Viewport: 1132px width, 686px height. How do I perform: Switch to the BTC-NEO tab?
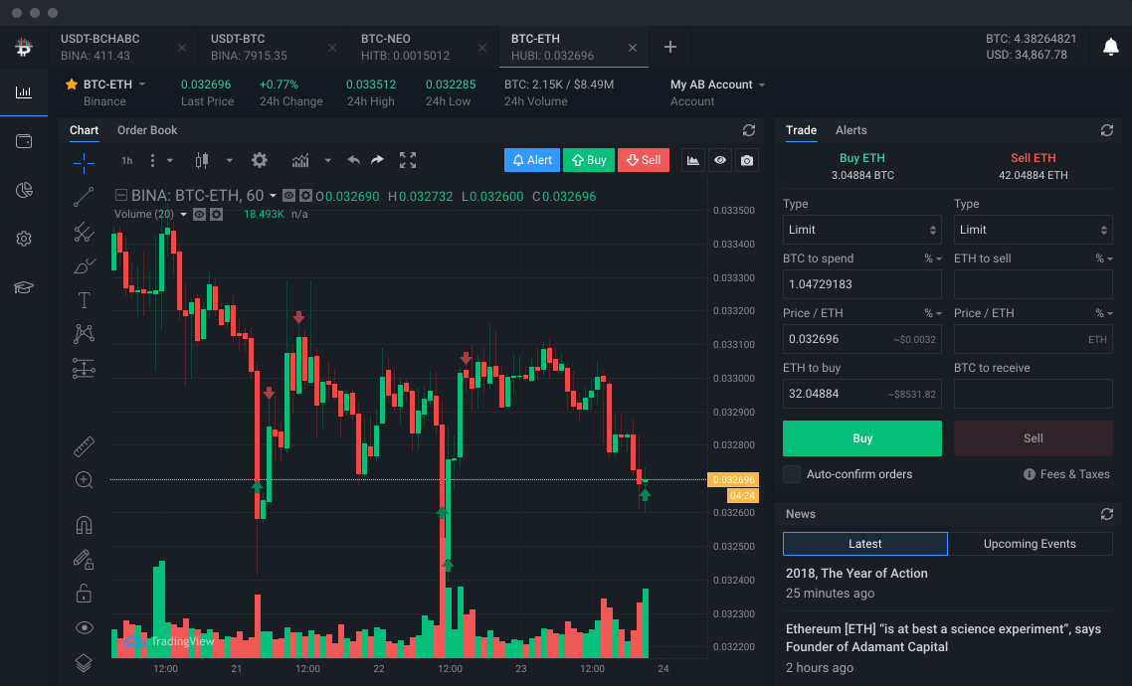click(x=424, y=47)
